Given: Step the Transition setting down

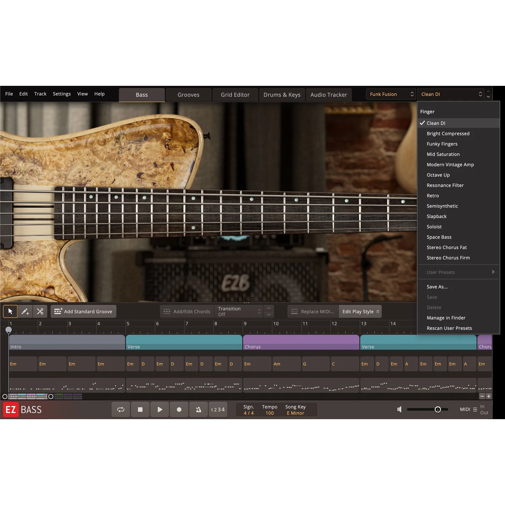Looking at the screenshot, I should click(x=269, y=315).
